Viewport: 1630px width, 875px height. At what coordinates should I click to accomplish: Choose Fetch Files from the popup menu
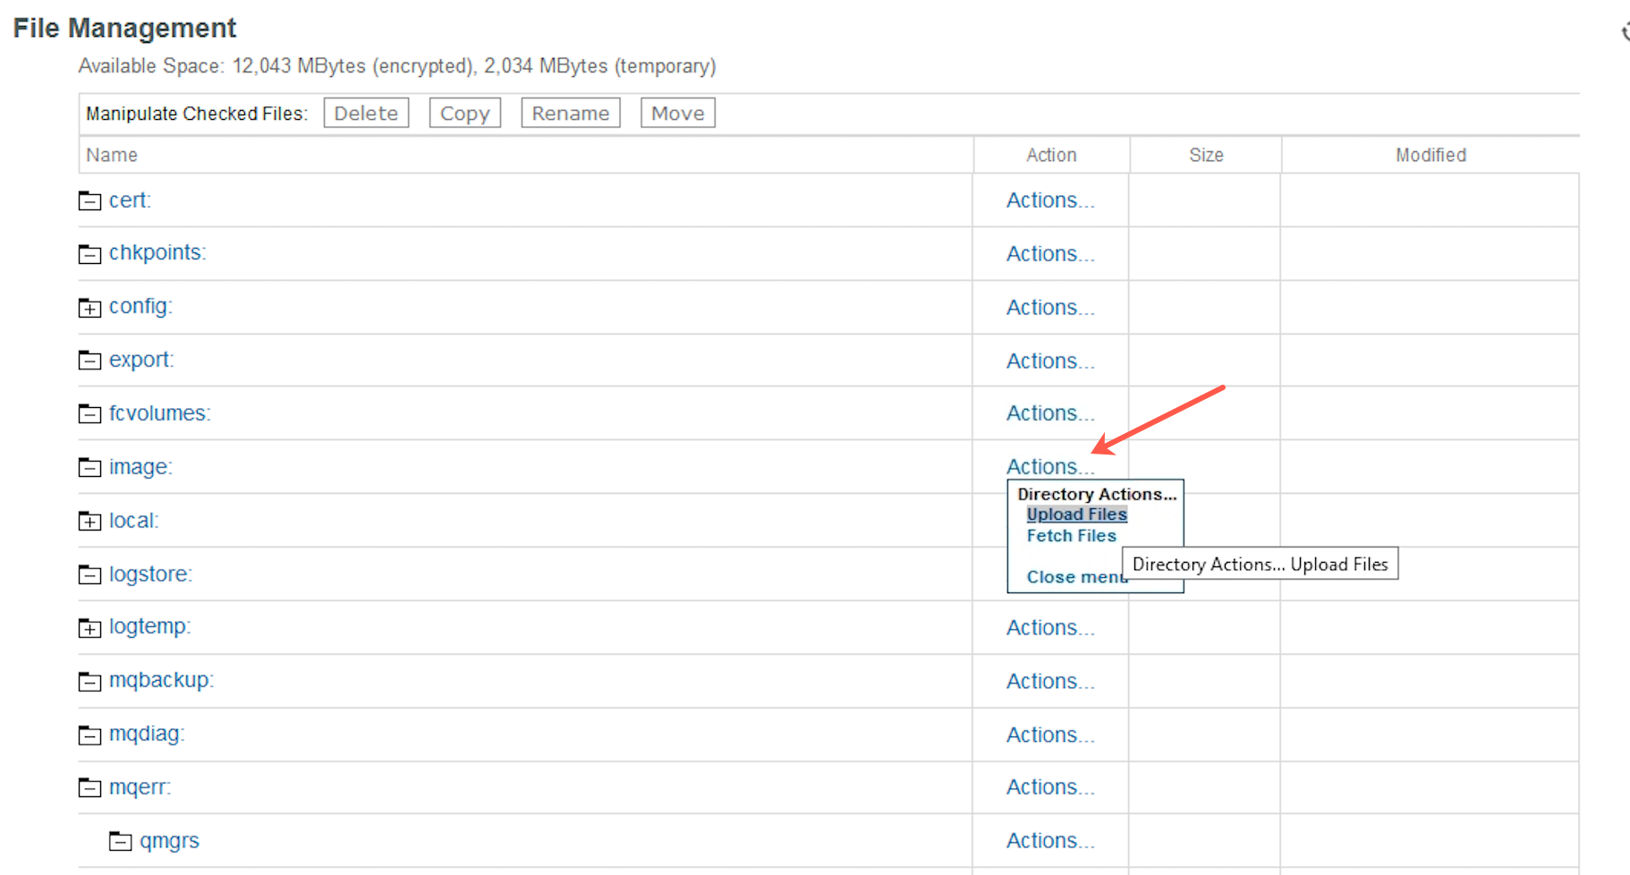[1071, 536]
